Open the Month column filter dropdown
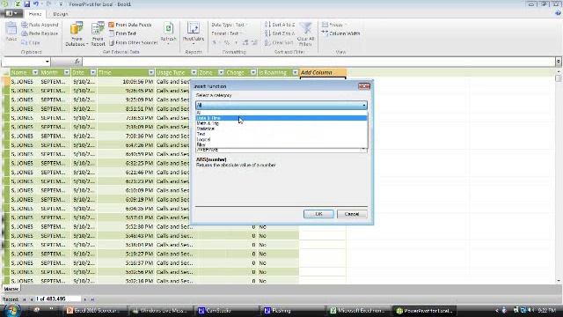This screenshot has height=317, width=563. pos(67,72)
